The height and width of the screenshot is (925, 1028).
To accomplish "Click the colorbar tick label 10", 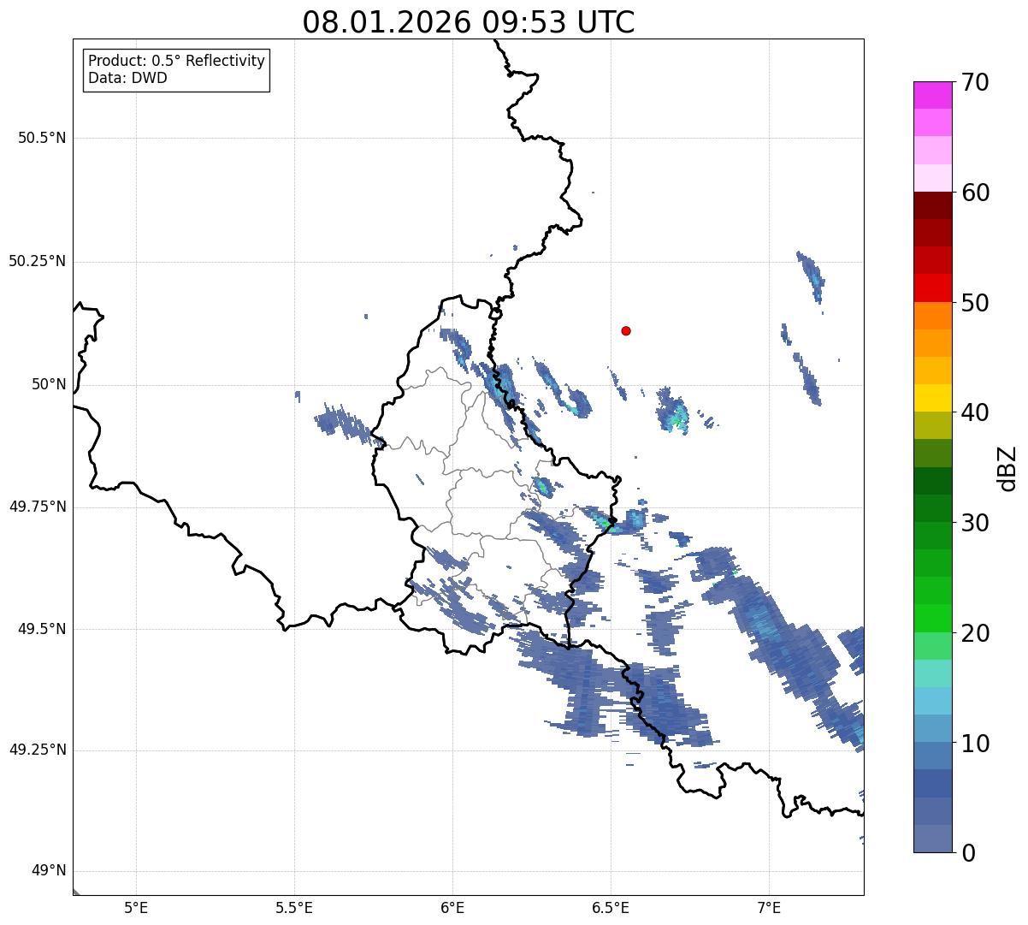I will coord(974,744).
